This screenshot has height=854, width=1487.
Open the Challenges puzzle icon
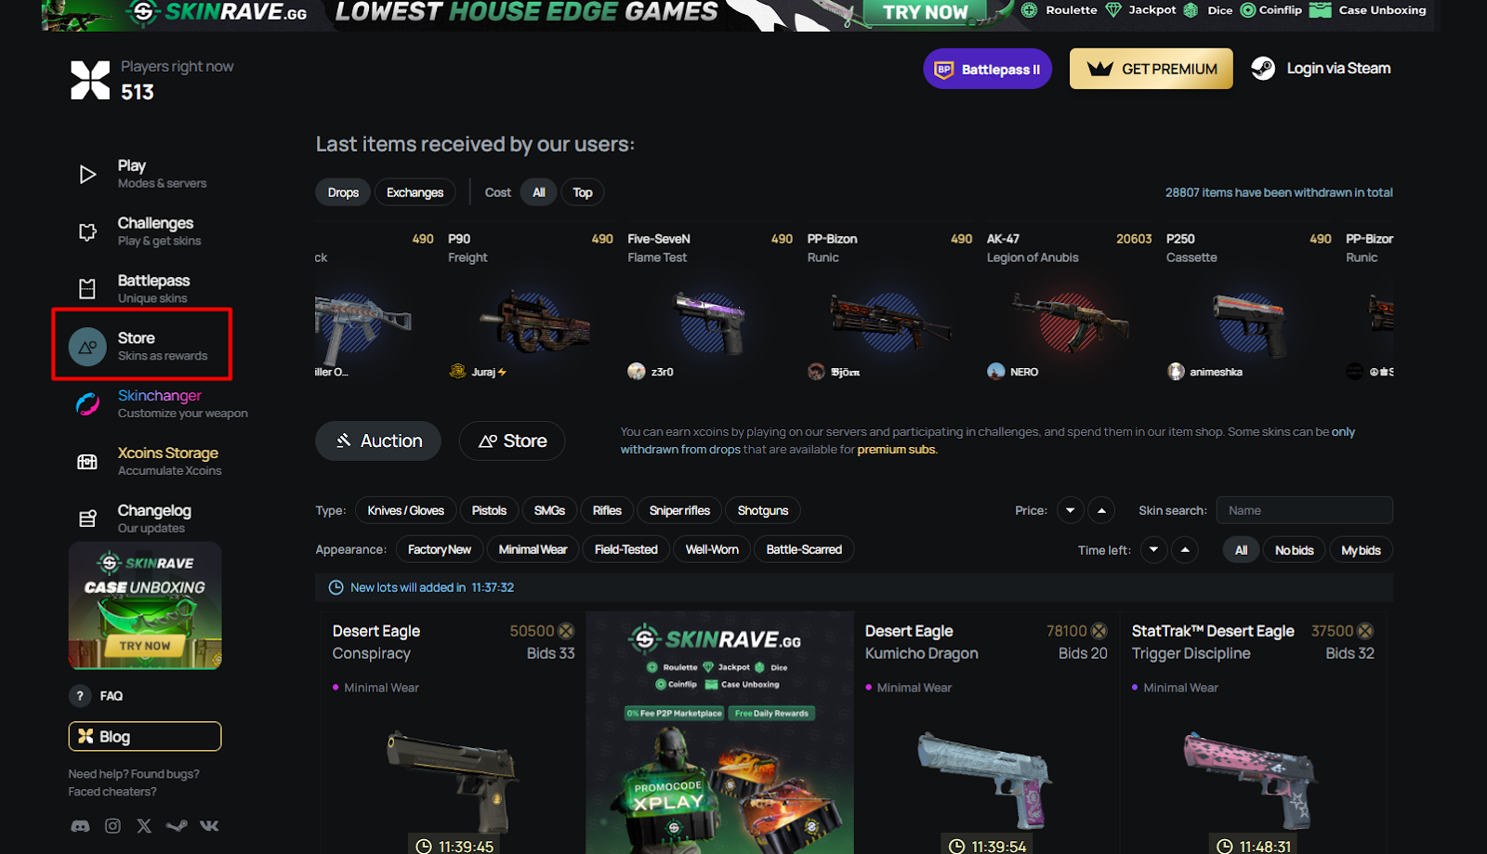[87, 232]
